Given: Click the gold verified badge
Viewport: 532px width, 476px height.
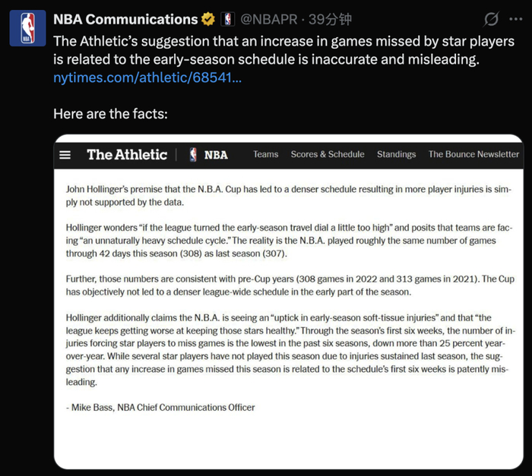Looking at the screenshot, I should point(207,20).
